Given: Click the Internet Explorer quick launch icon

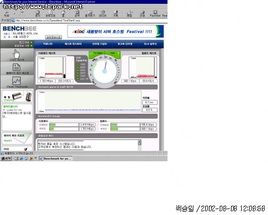Looking at the screenshot, I should pos(21,159).
